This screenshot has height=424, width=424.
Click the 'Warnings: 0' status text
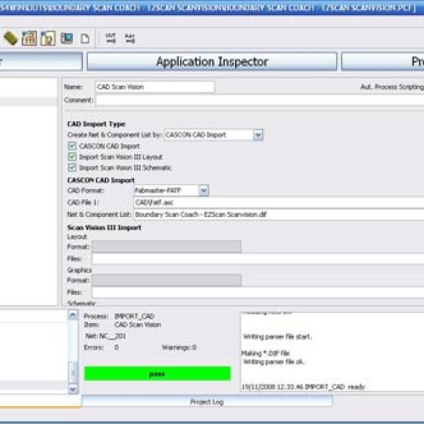pos(179,348)
